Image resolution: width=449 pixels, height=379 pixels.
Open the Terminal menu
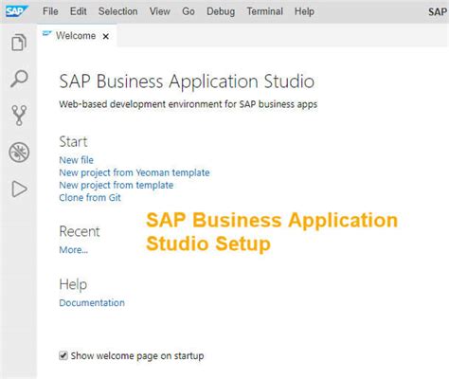pyautogui.click(x=264, y=11)
